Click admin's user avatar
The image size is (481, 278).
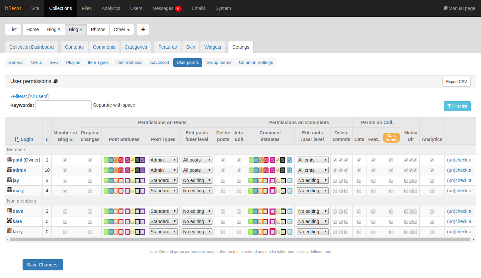pos(9,170)
